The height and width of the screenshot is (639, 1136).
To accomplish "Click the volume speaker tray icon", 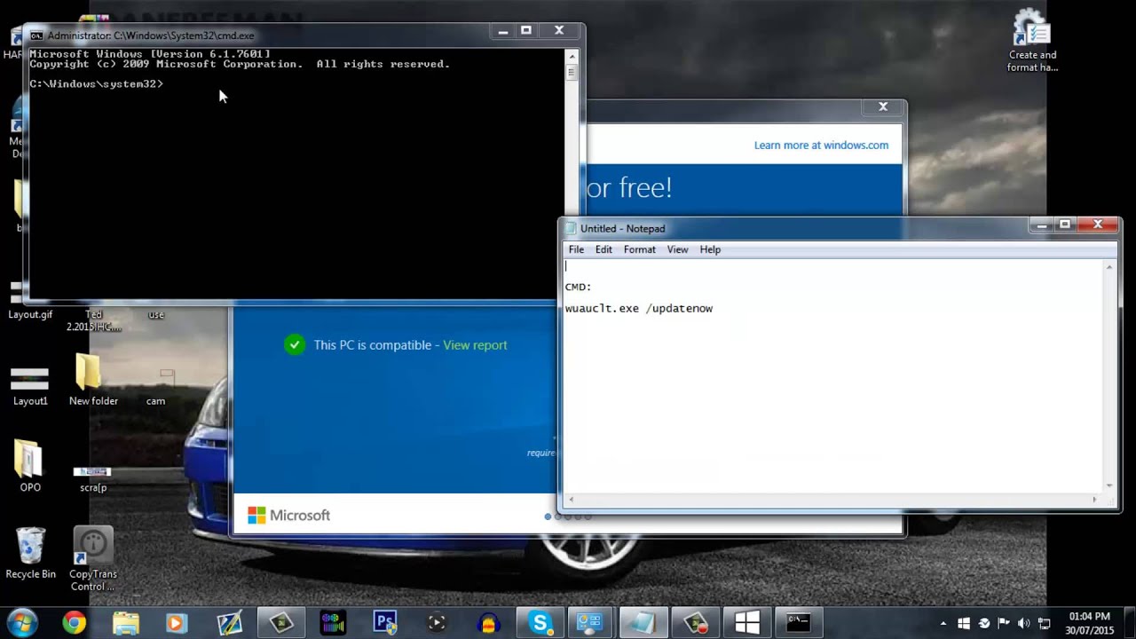I will 1024,623.
